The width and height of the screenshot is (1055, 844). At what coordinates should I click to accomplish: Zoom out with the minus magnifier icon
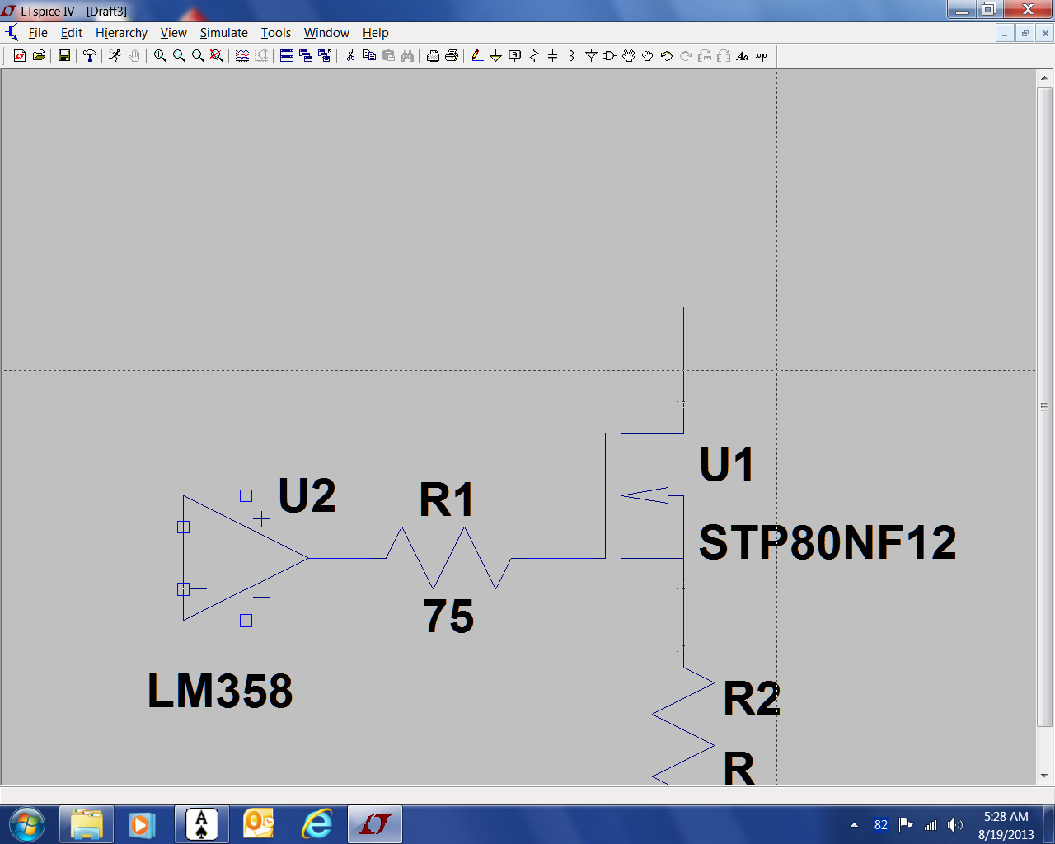tap(198, 56)
